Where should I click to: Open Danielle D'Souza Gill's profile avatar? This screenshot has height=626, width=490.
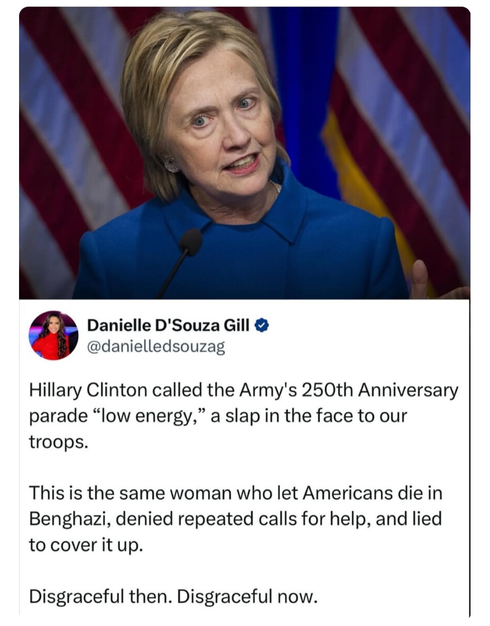click(x=54, y=336)
